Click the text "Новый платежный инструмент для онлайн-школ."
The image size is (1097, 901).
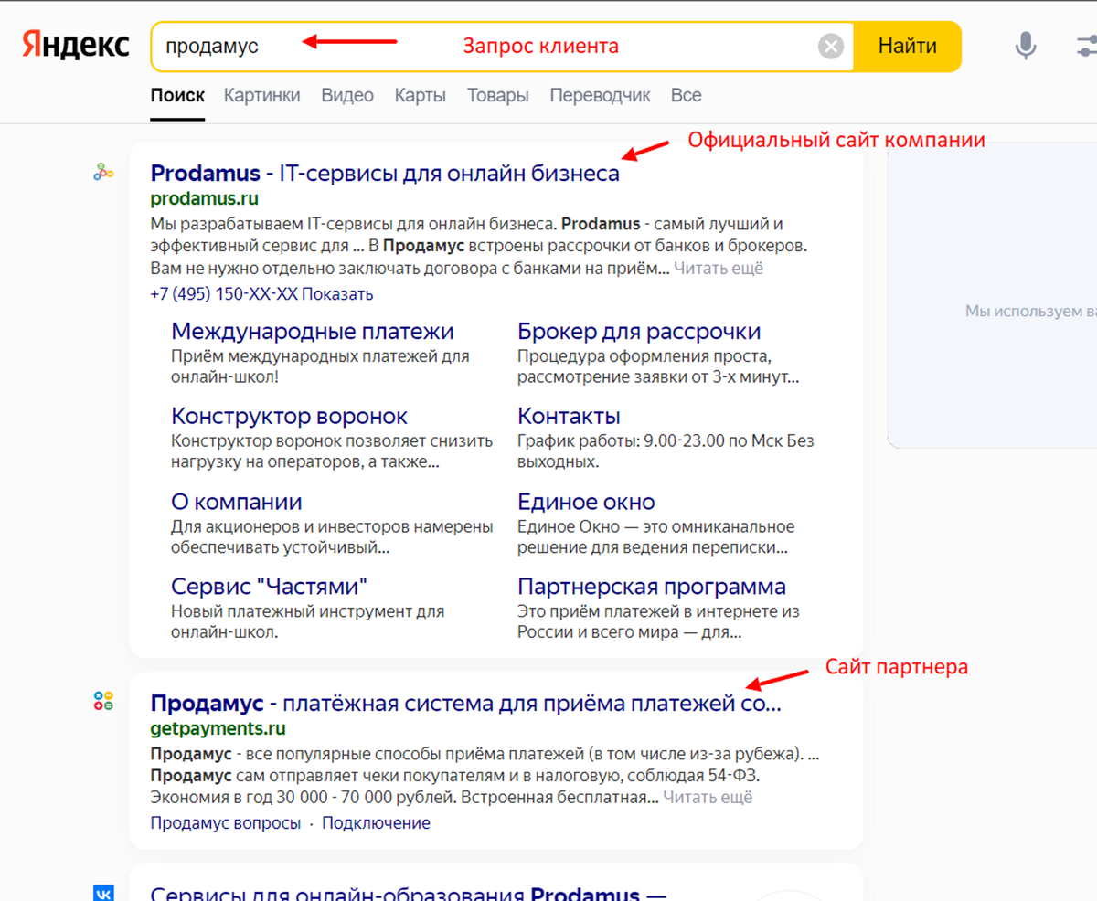[x=307, y=621]
